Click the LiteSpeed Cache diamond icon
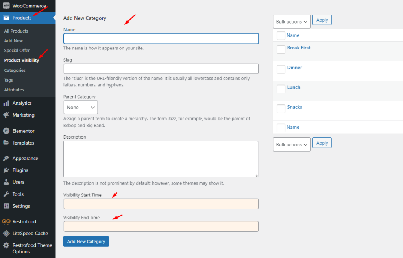Screen dimensions: 403x258 point(6,234)
